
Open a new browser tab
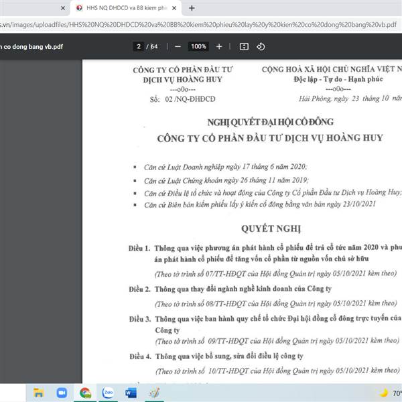point(192,8)
